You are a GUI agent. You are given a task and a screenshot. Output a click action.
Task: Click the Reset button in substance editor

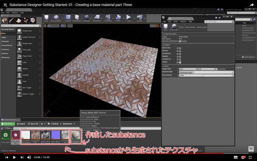click(182, 27)
